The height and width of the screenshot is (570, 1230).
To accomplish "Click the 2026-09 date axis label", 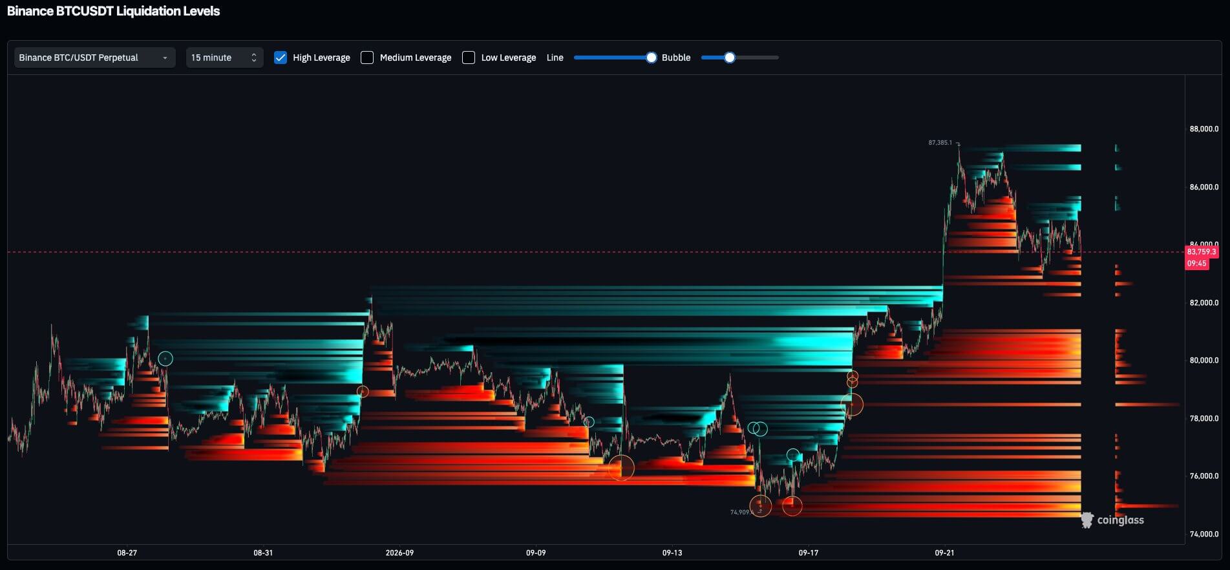I will (399, 553).
